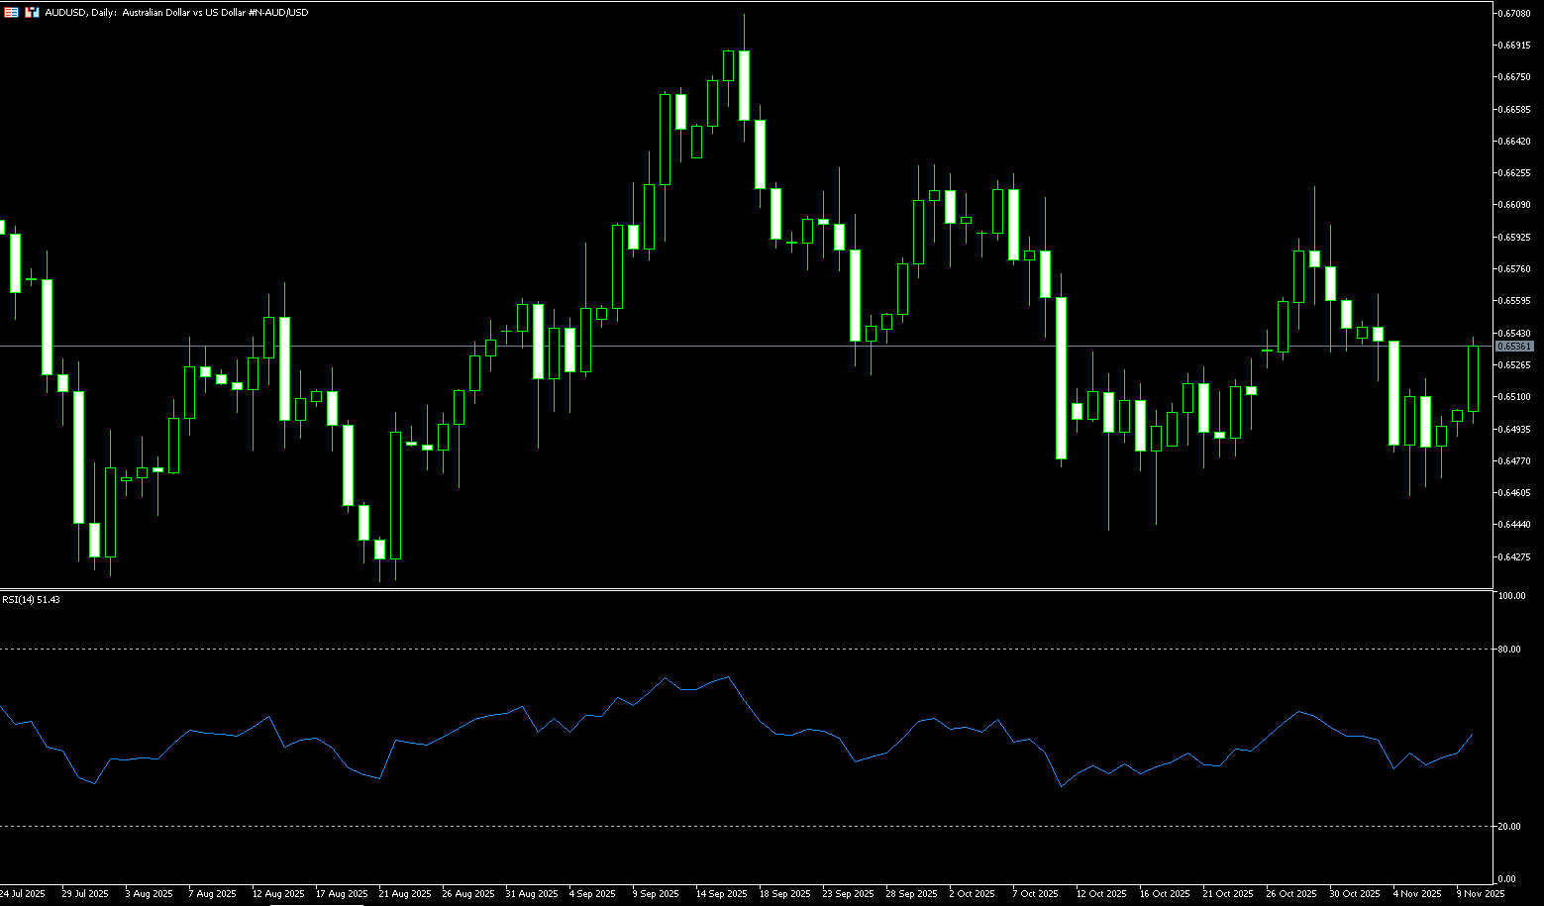Click the RSI 80.00 level label
The height and width of the screenshot is (906, 1544).
point(1510,650)
